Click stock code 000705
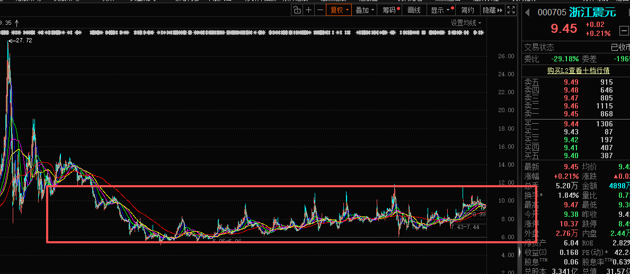This screenshot has height=274, width=630. pos(552,13)
